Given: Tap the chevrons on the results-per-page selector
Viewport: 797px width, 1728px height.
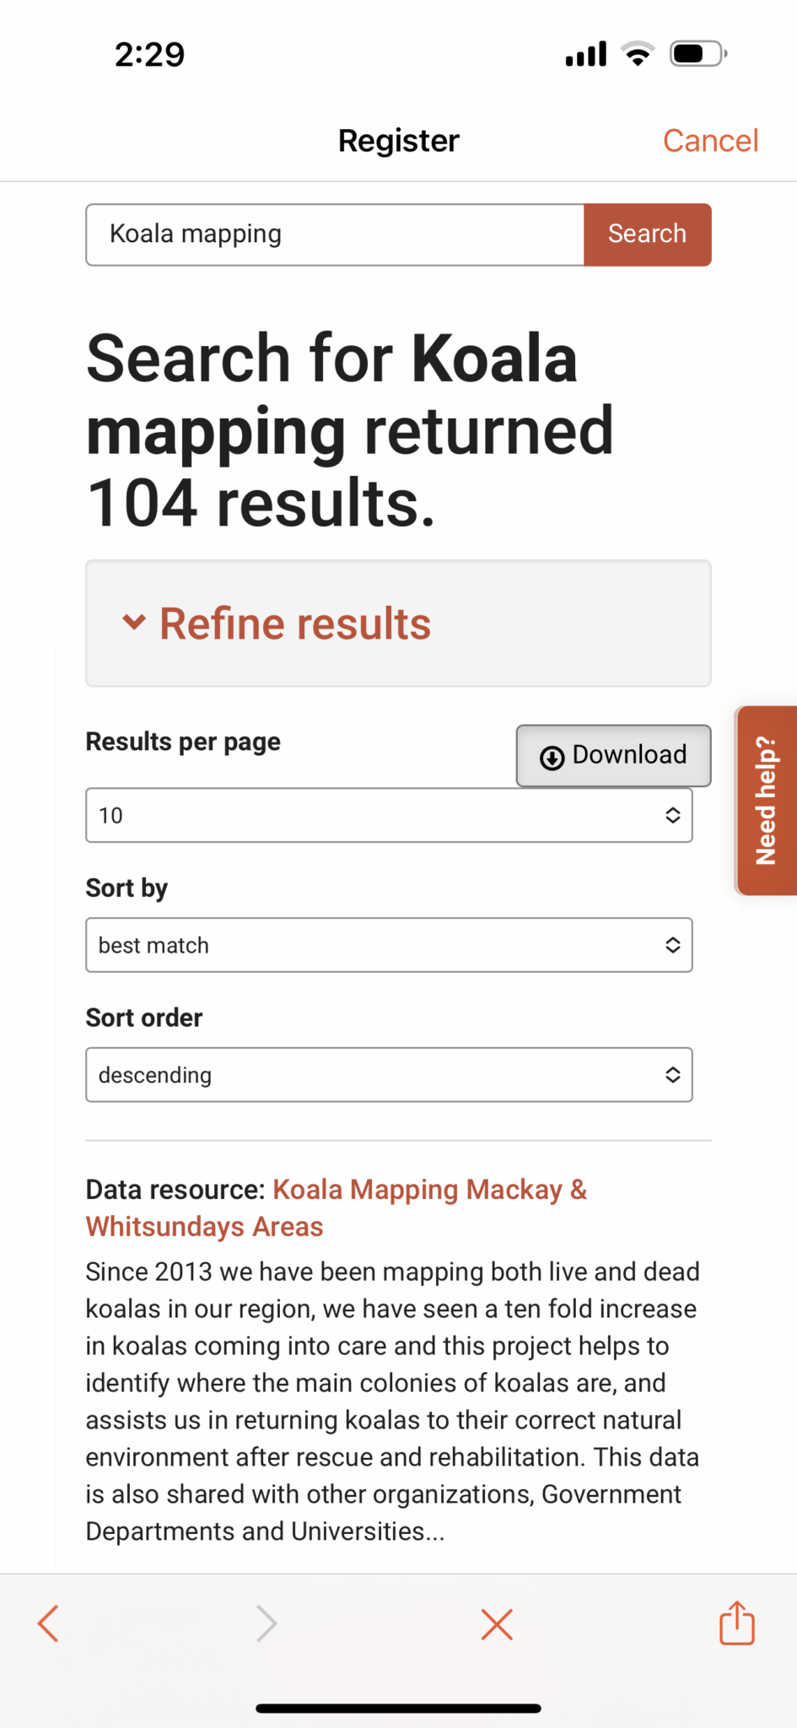Looking at the screenshot, I should coord(672,815).
